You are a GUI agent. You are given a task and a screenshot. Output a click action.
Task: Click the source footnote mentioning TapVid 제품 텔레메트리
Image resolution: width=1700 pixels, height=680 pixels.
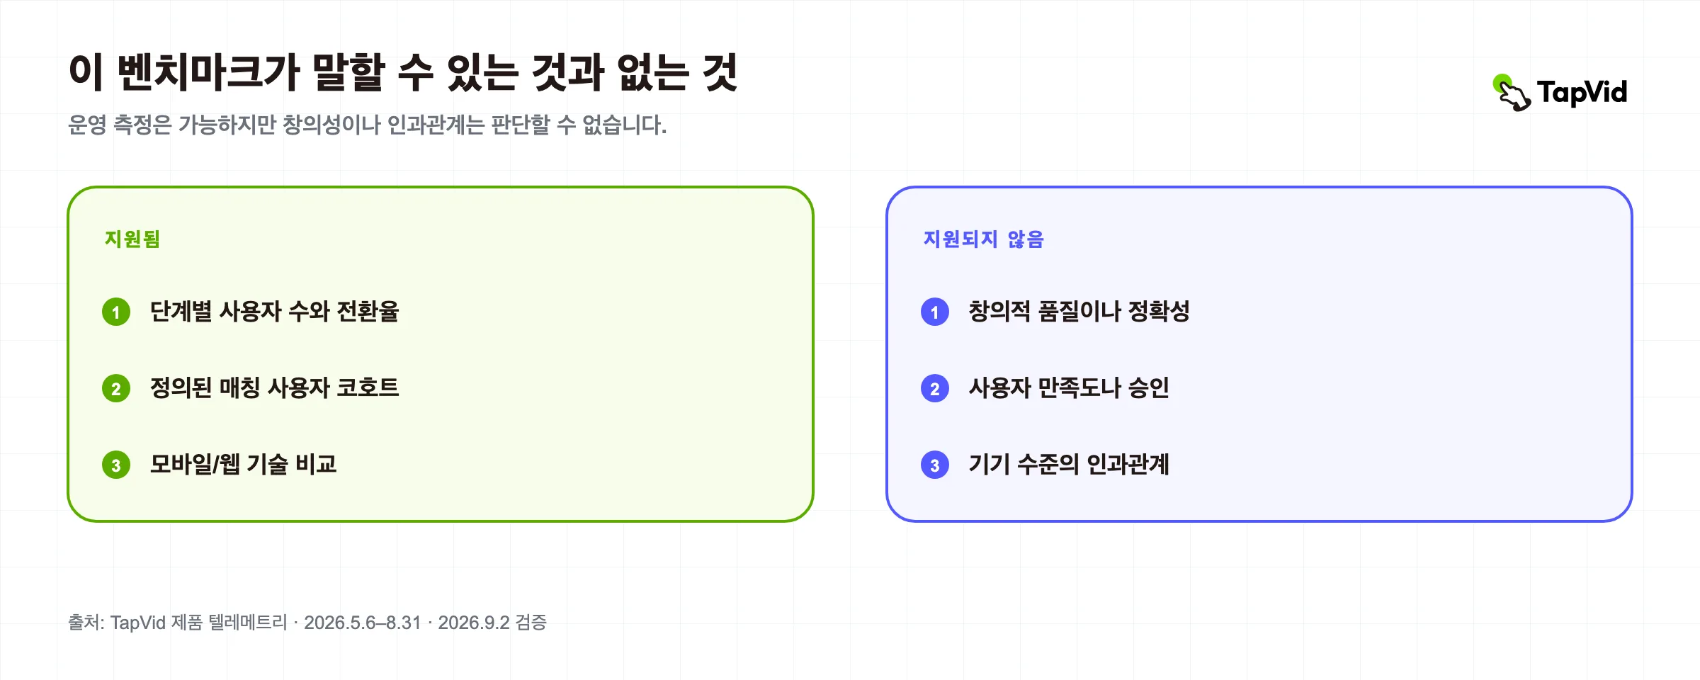tap(307, 623)
